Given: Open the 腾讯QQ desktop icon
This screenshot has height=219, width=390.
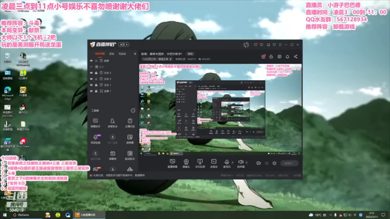Looking at the screenshot, I should pyautogui.click(x=22, y=109).
